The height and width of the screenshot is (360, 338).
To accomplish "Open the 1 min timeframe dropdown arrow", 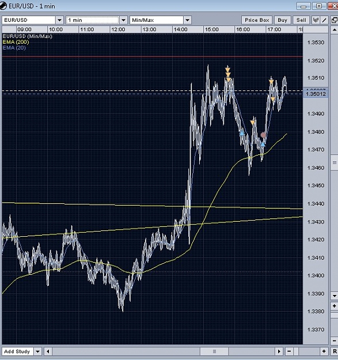I will tap(123, 20).
